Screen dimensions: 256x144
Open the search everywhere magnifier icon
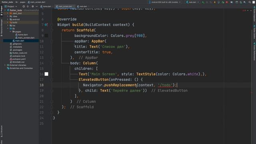point(250,2)
